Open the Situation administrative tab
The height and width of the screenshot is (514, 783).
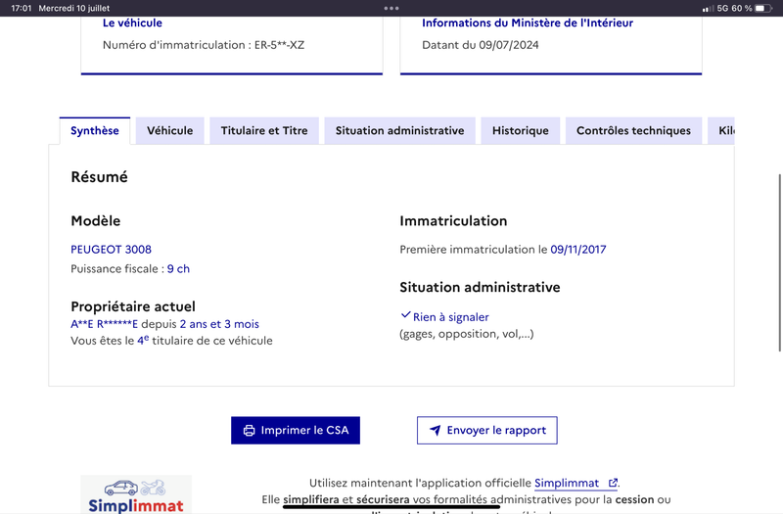pos(399,130)
